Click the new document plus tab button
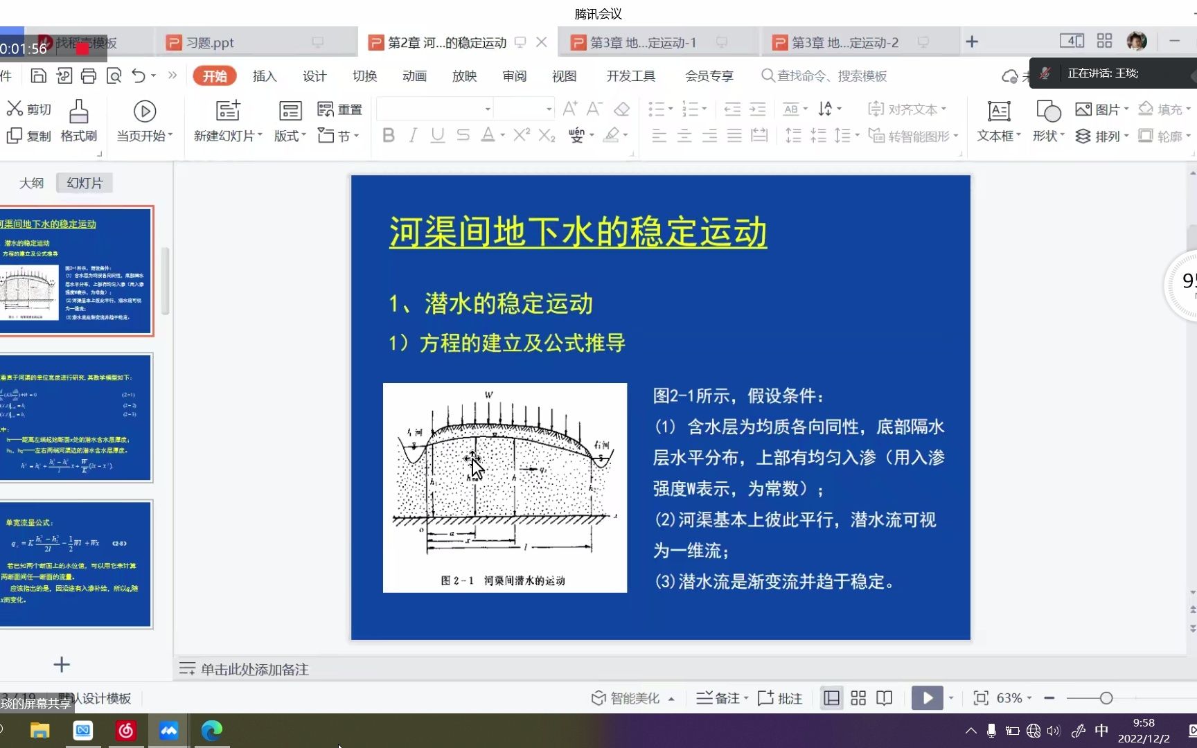Viewport: 1197px width, 748px height. 972,42
